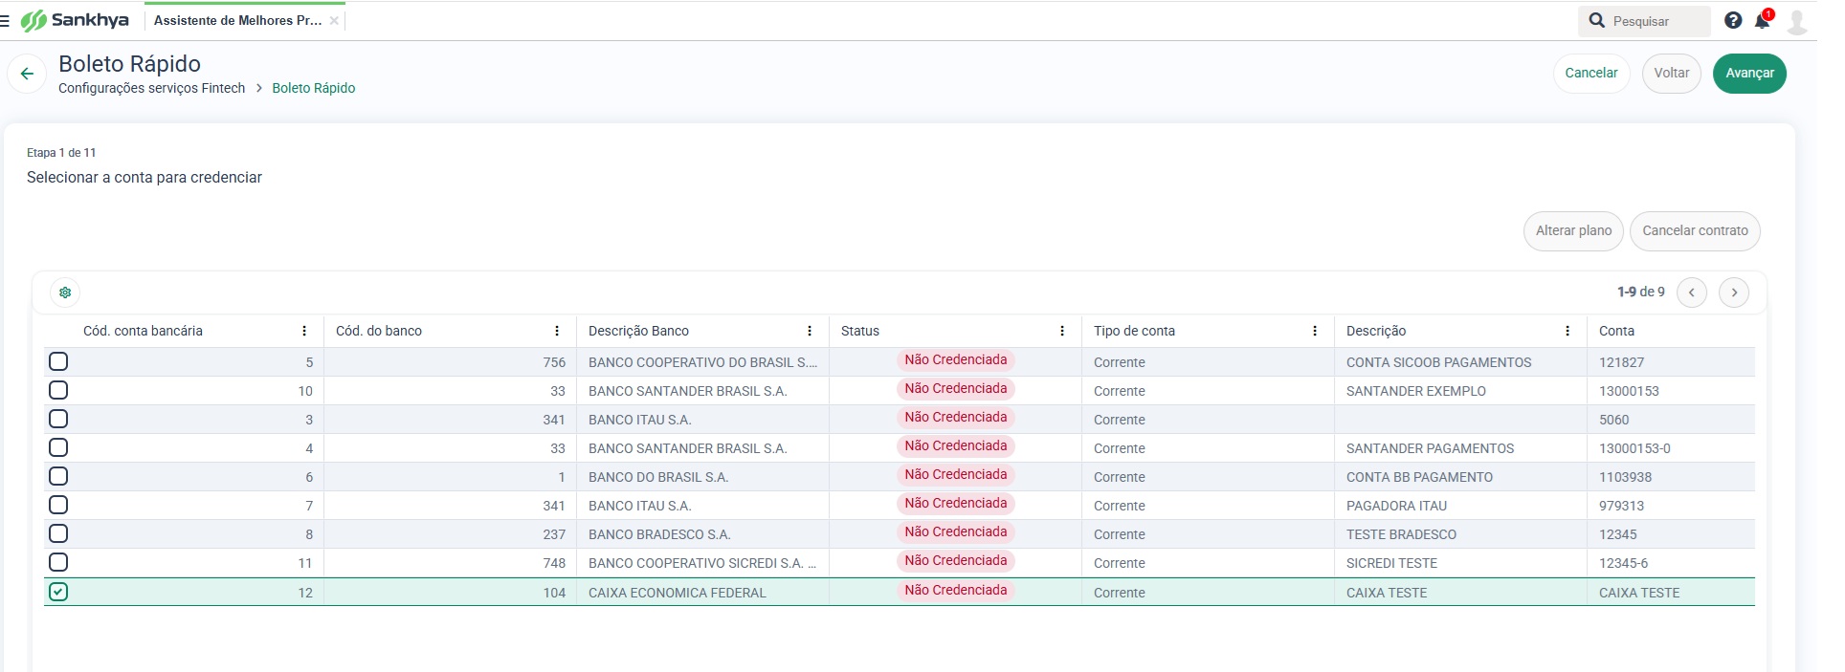The image size is (1845, 672).
Task: Click BANCO COOPERATIVO SICREDI S.A. cell
Action: (x=702, y=563)
